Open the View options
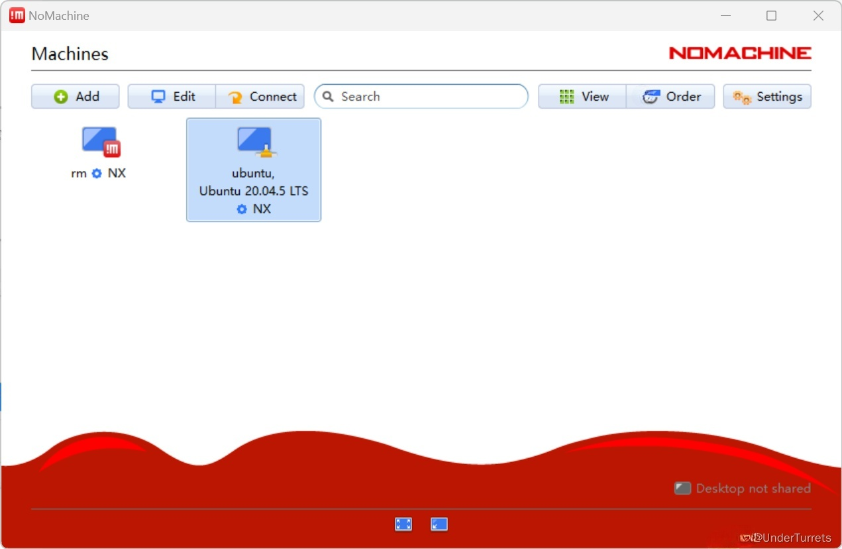This screenshot has width=842, height=549. click(x=582, y=97)
